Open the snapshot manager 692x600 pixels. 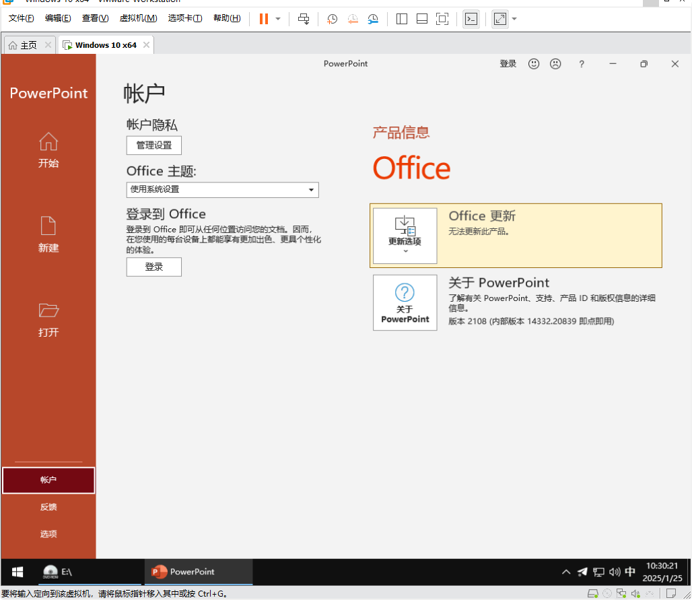click(373, 19)
